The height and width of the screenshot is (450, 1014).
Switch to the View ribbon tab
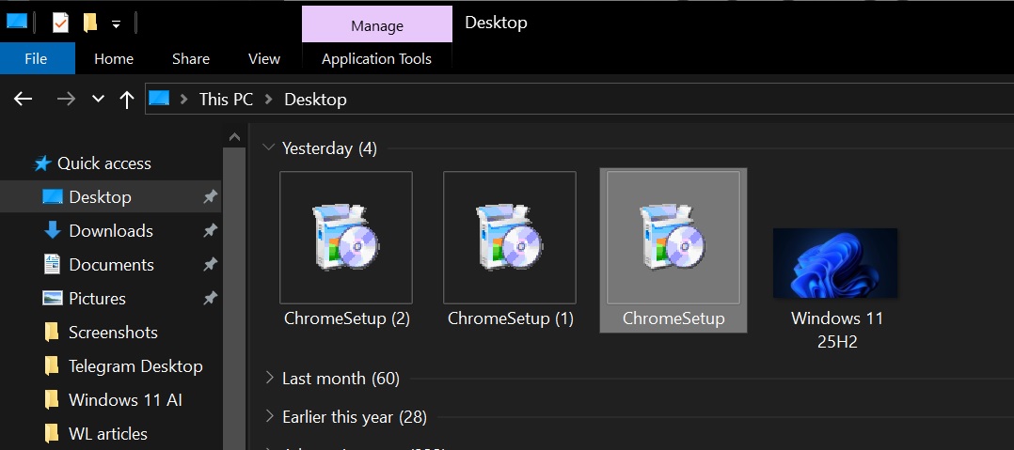tap(263, 59)
